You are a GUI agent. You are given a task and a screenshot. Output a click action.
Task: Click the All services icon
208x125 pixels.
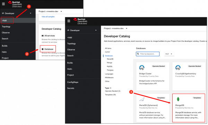point(43,36)
